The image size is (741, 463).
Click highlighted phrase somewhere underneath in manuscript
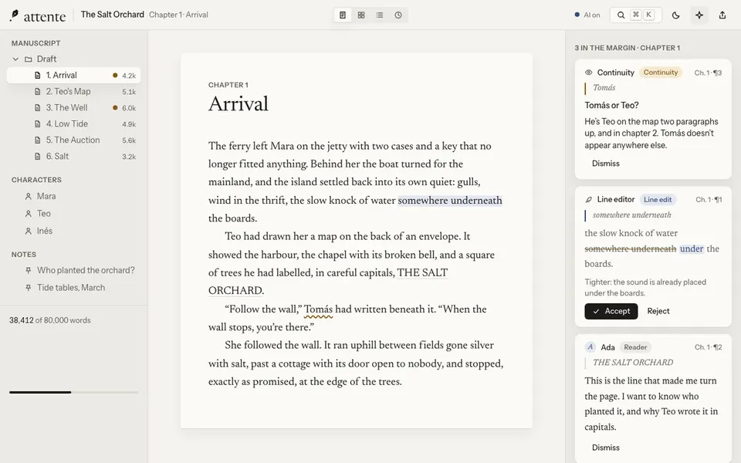450,201
